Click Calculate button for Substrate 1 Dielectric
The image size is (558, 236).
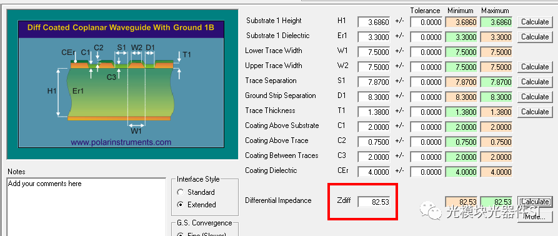point(535,37)
